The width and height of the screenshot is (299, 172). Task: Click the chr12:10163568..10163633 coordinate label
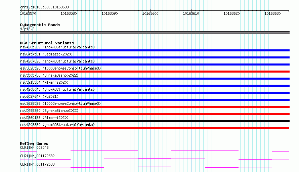44,7
